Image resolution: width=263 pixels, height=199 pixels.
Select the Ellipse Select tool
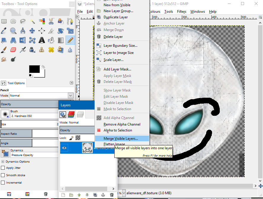coord(13,21)
